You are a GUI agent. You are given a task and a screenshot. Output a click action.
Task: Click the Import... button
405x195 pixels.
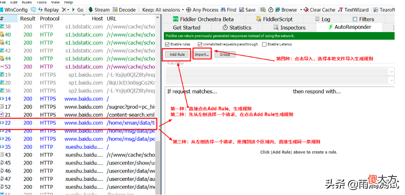click(202, 55)
